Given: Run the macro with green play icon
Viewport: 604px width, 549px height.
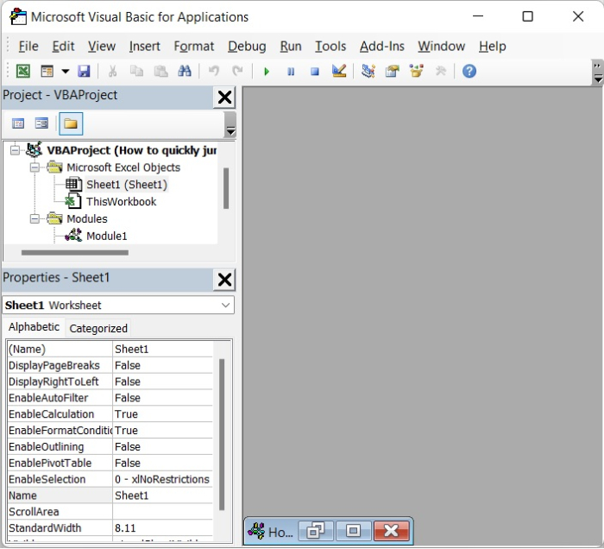Looking at the screenshot, I should coord(267,72).
